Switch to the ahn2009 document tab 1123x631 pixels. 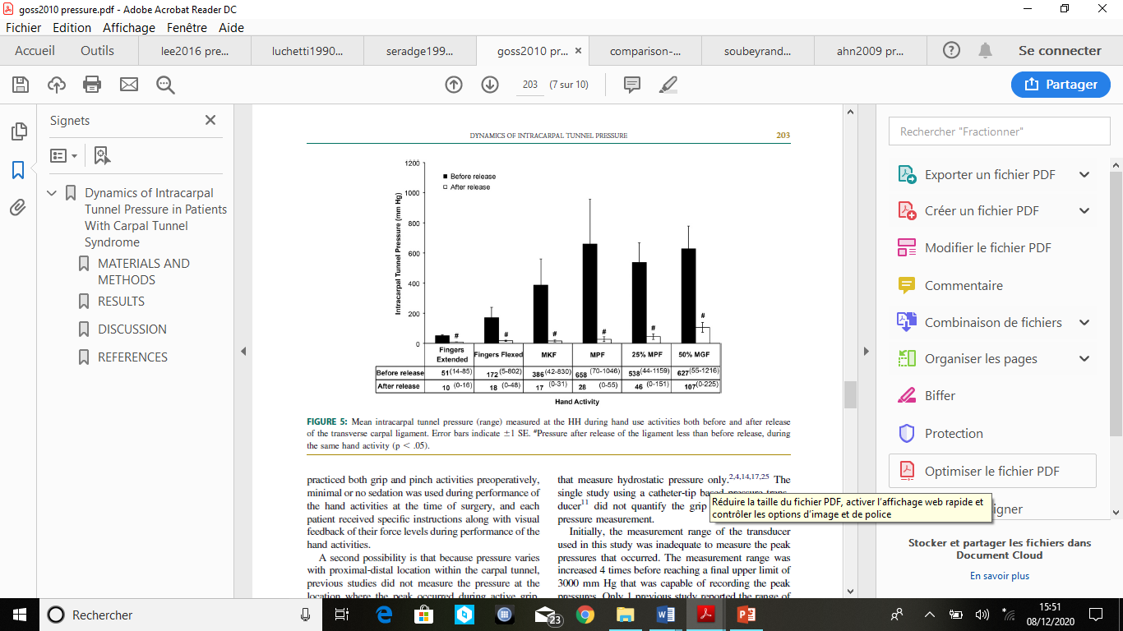(870, 51)
